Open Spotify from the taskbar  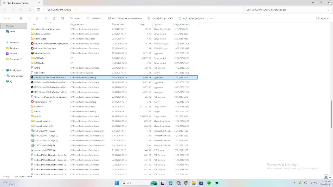(209, 183)
